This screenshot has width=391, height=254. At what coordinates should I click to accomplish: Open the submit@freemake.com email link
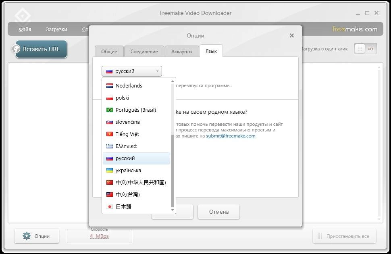point(231,136)
